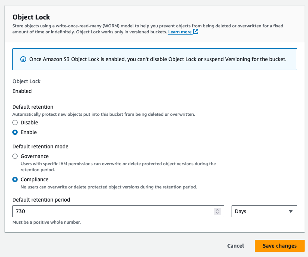Screen dimensions: 308x257
Task: Click the Disable label under Default retention
Action: click(x=29, y=123)
